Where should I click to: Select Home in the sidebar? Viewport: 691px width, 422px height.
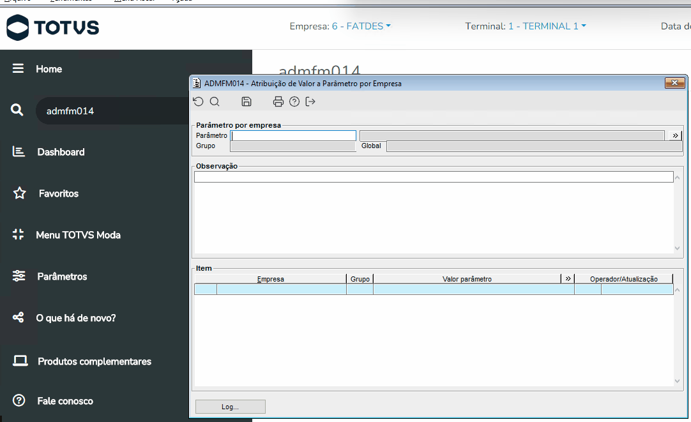click(x=49, y=69)
